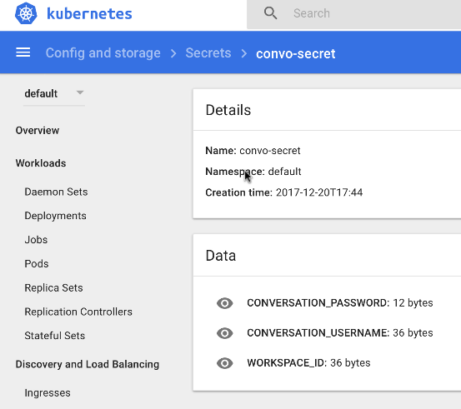Toggle visibility of WORKSPACE_ID value
The image size is (461, 409).
click(x=225, y=363)
